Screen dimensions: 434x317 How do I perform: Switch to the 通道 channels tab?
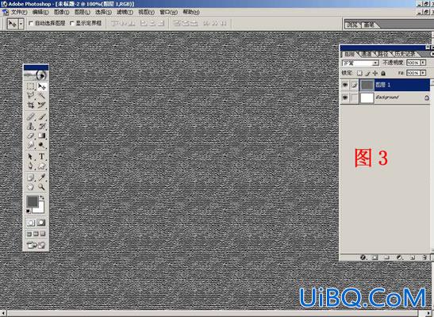[x=367, y=54]
